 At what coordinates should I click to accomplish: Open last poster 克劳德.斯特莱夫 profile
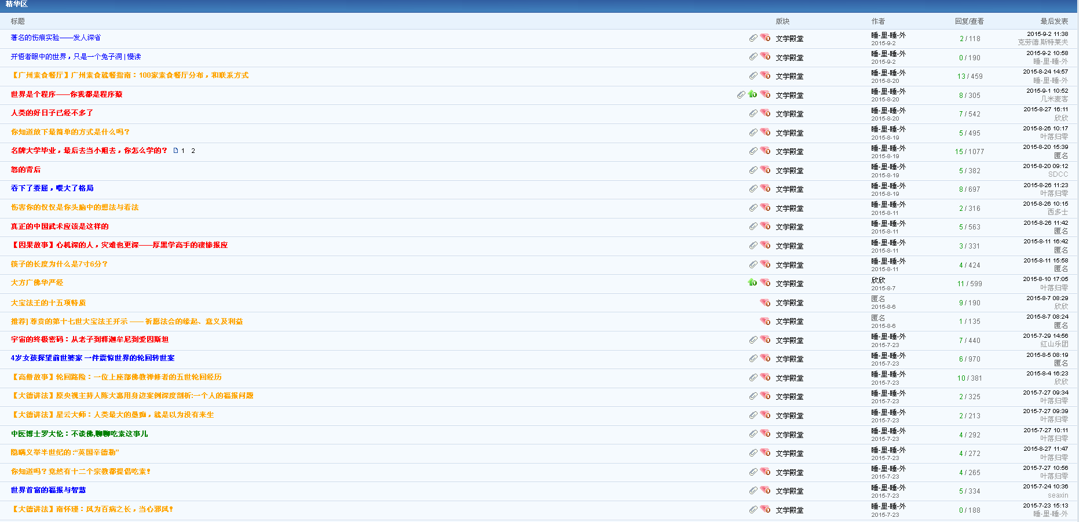click(x=1042, y=42)
